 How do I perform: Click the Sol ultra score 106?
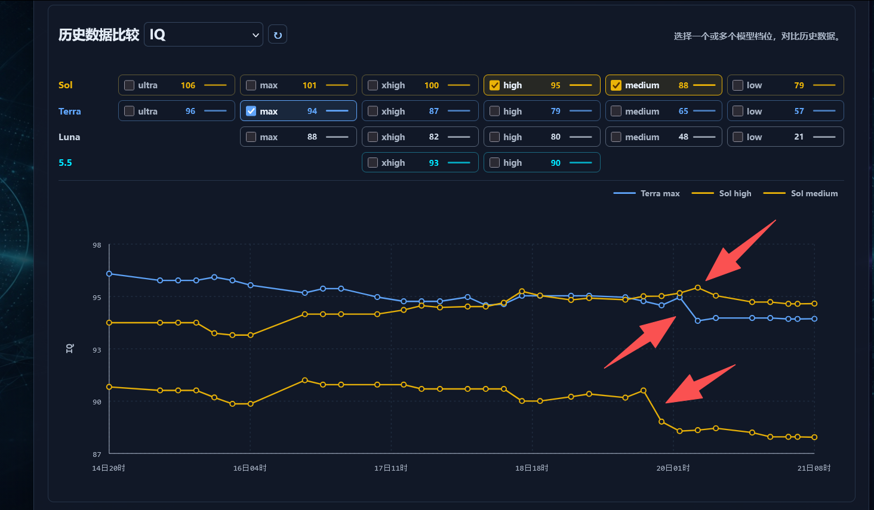188,85
